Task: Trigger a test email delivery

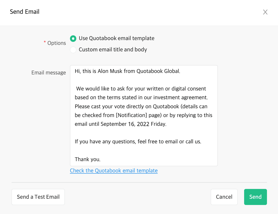Action: (x=38, y=197)
